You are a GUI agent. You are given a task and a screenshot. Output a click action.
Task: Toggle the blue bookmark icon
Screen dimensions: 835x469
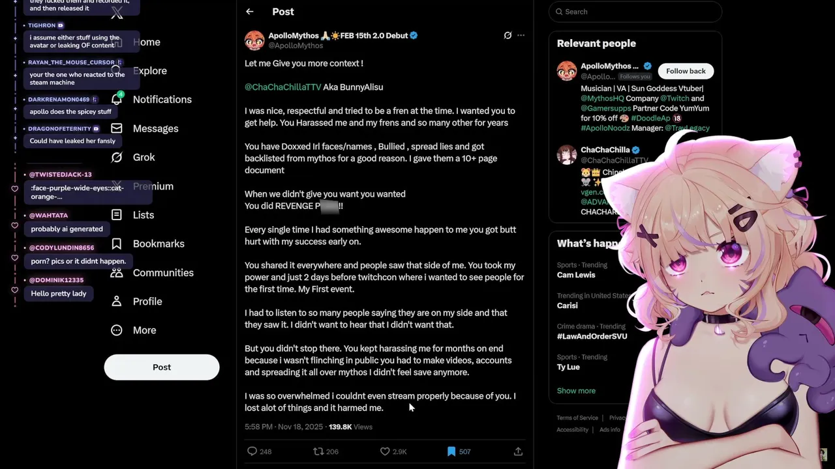(451, 451)
